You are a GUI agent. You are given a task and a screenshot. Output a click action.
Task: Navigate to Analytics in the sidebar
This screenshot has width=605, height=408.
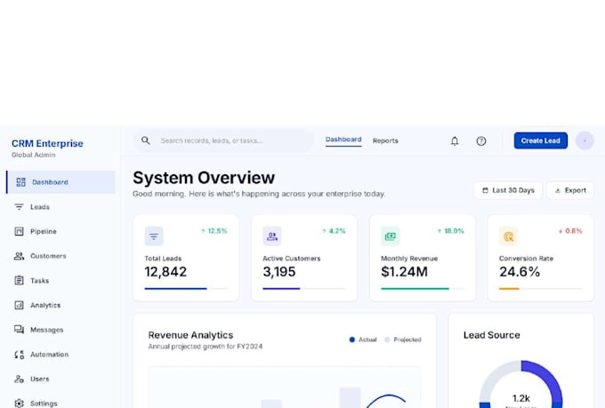pyautogui.click(x=60, y=305)
